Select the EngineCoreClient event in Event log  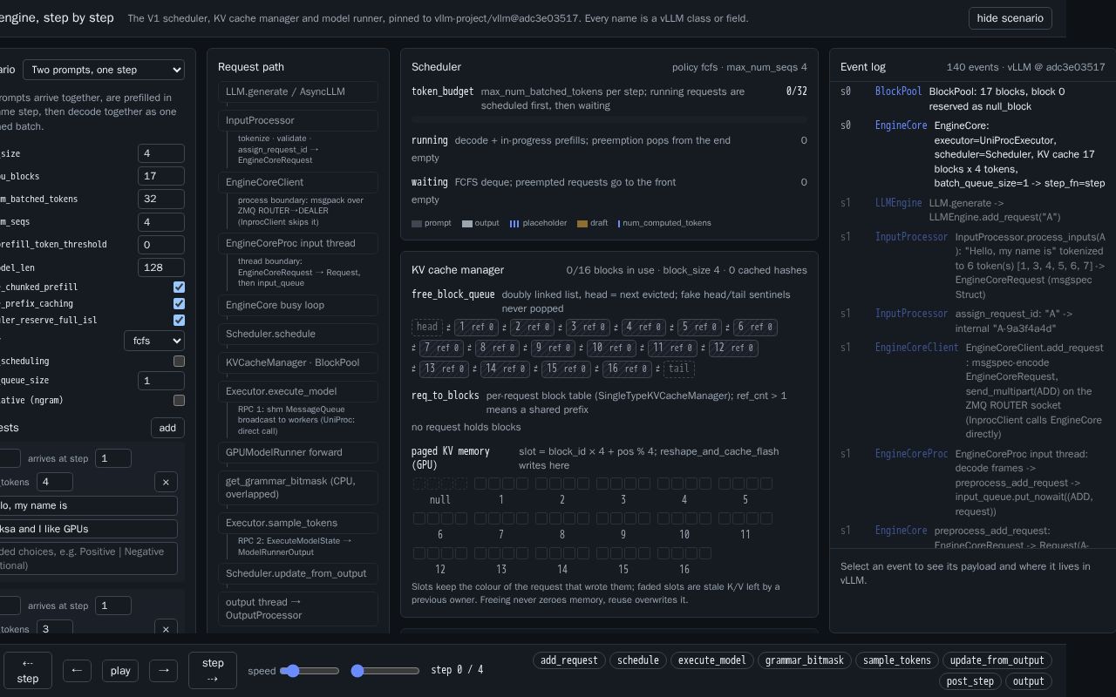973,390
